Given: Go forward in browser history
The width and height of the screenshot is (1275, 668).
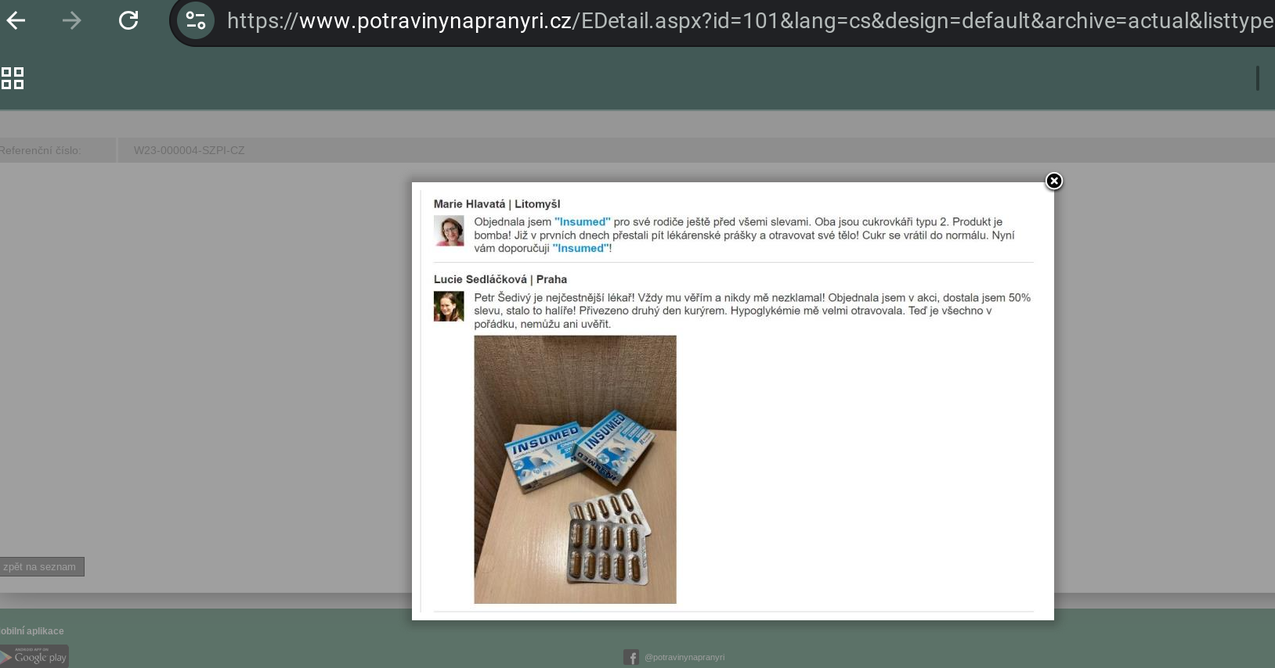Looking at the screenshot, I should click(x=71, y=20).
